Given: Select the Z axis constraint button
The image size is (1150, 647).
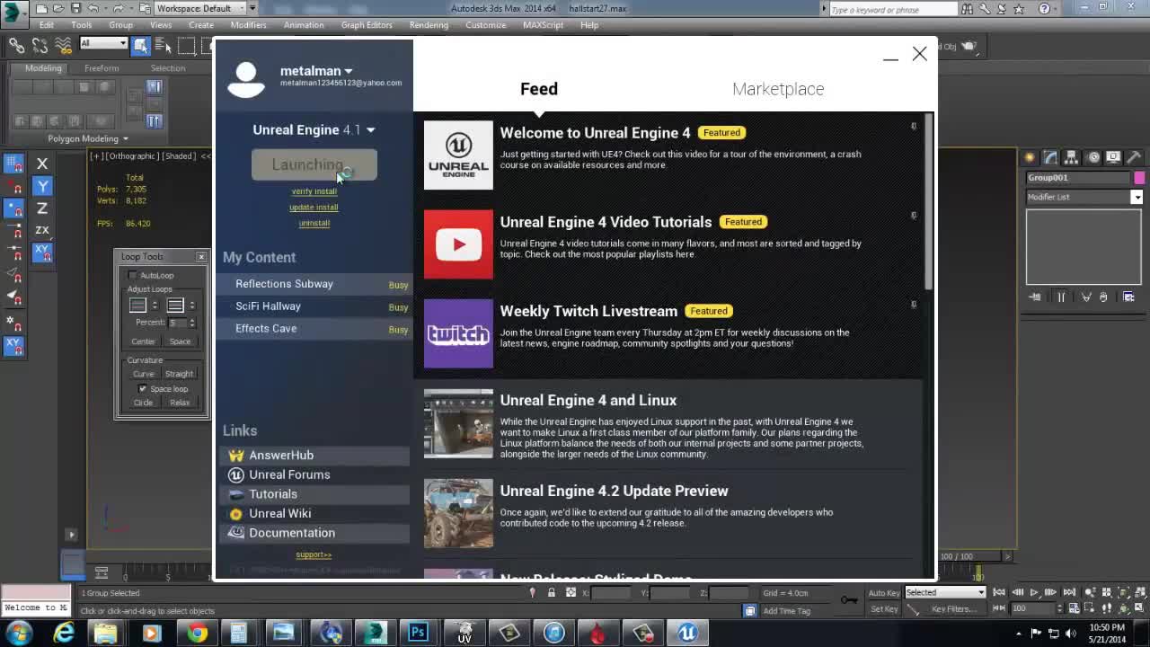Looking at the screenshot, I should click(42, 208).
